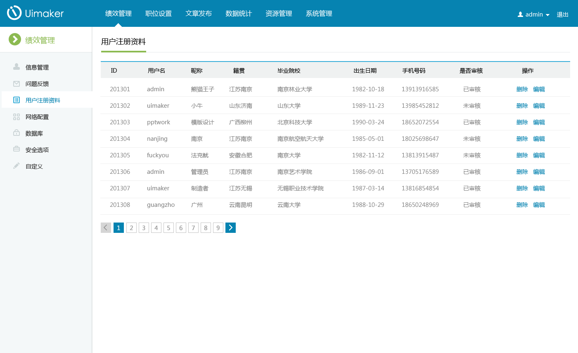The height and width of the screenshot is (353, 578).
Task: Edit the nanjing row 201304
Action: pyautogui.click(x=539, y=139)
